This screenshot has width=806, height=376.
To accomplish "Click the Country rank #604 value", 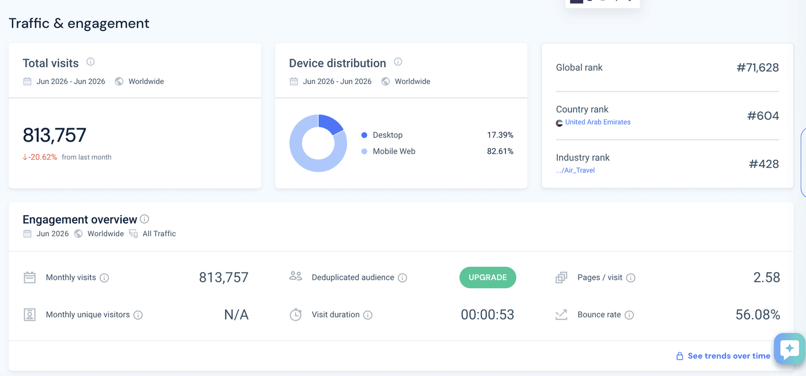I will coord(763,116).
